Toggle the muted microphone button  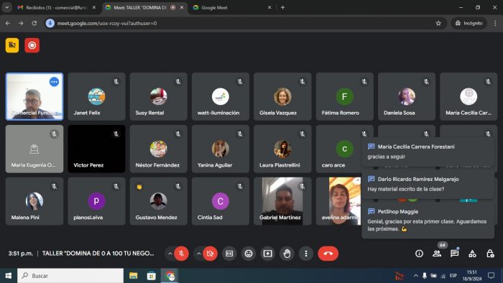coord(181,254)
